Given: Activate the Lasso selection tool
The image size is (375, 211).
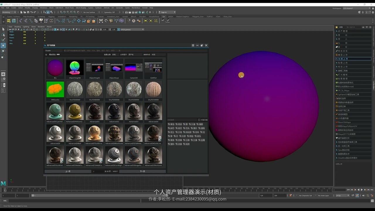Looking at the screenshot, I should pos(4,35).
